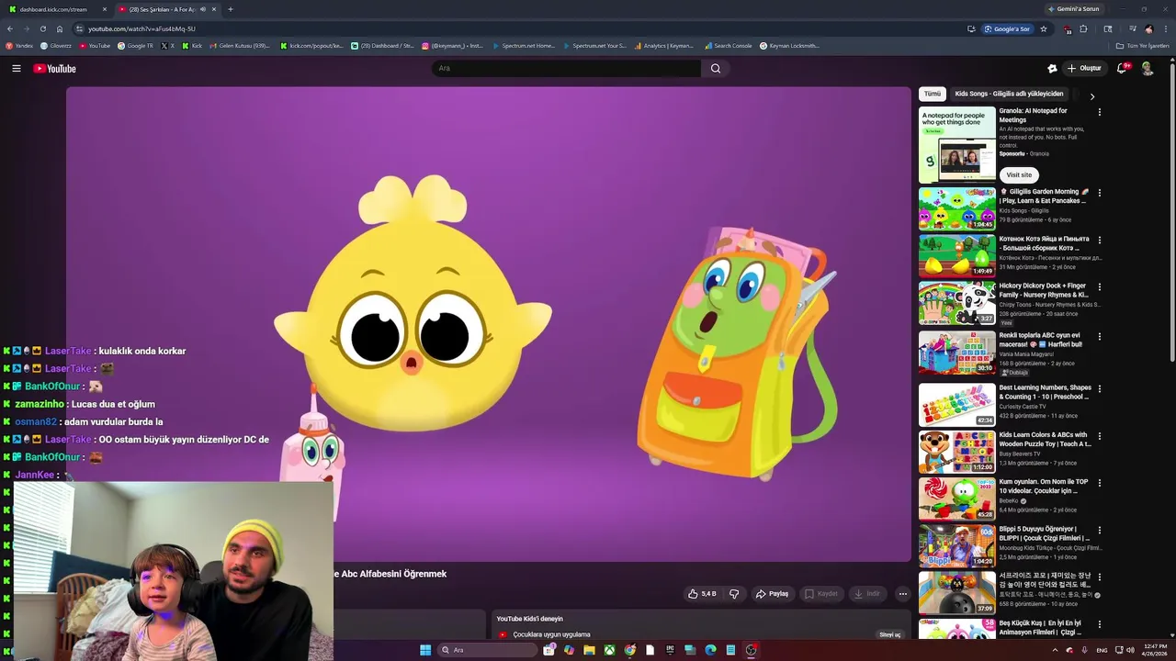The height and width of the screenshot is (661, 1176).
Task: Focus the YouTube search field Ara
Action: pyautogui.click(x=566, y=68)
